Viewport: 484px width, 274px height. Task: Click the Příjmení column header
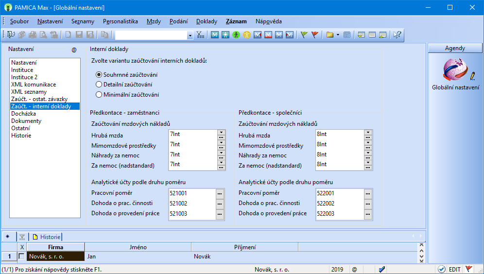coord(245,247)
